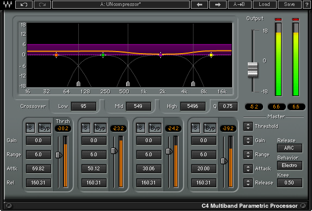
Task: Click the low band Release field 160.31
Action: point(39,183)
